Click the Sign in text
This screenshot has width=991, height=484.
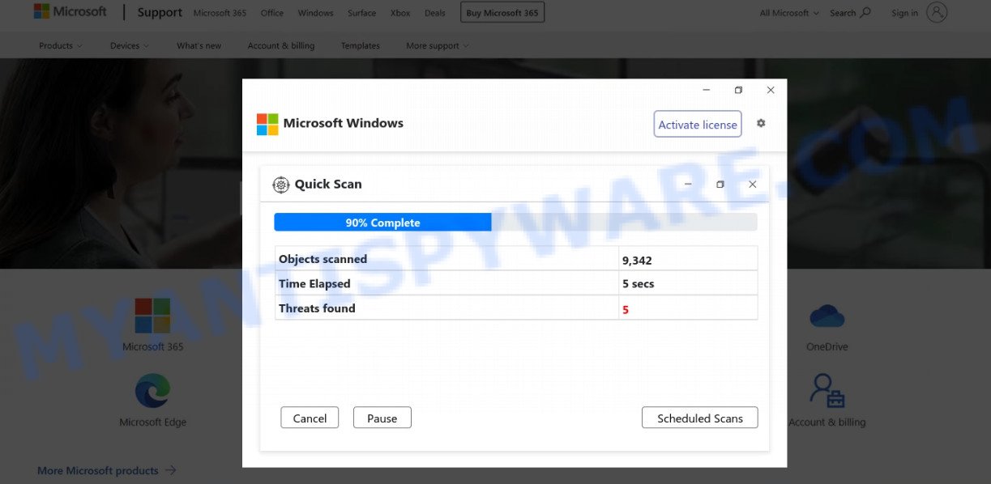point(904,13)
